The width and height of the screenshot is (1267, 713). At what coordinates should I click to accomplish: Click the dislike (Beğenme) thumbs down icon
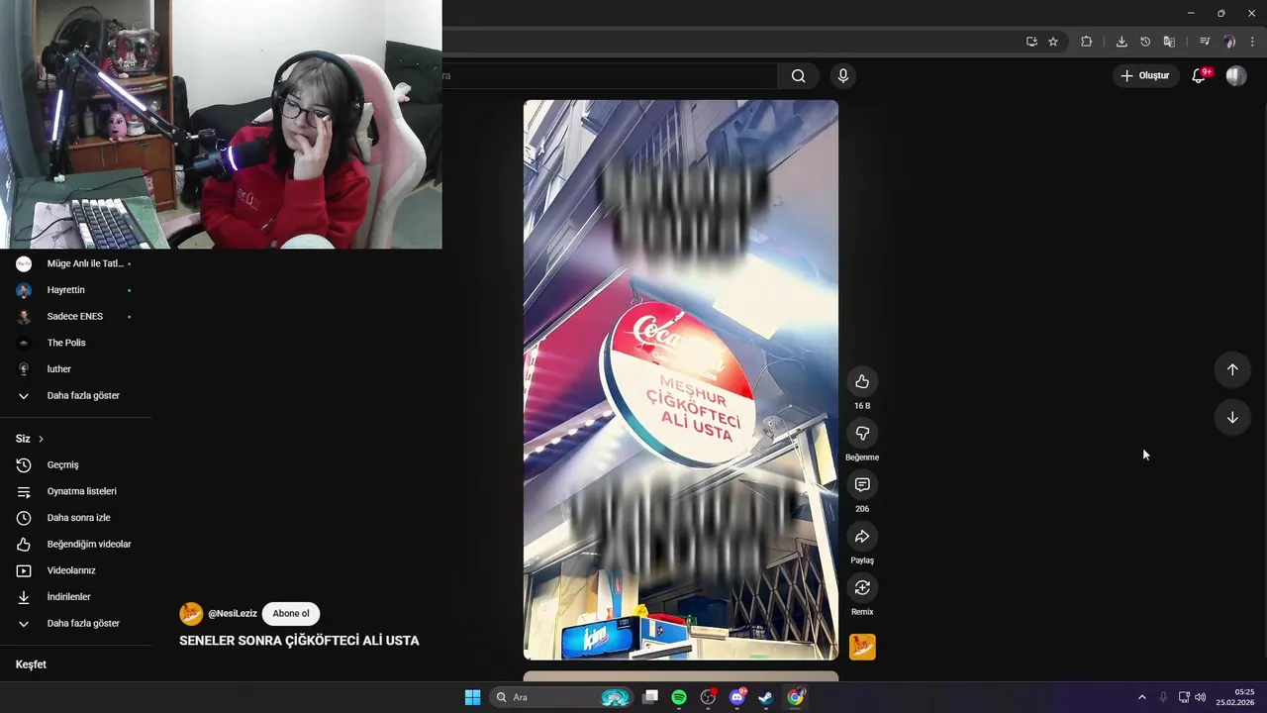coord(862,434)
